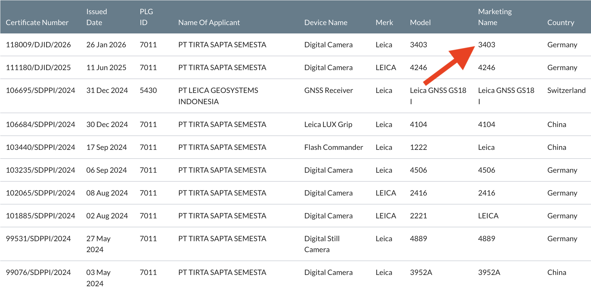Click the Leica LUX Grip device cell
Image resolution: width=591 pixels, height=292 pixels.
(328, 124)
